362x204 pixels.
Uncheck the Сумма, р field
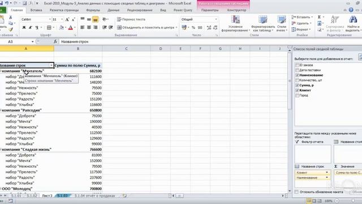click(298, 86)
